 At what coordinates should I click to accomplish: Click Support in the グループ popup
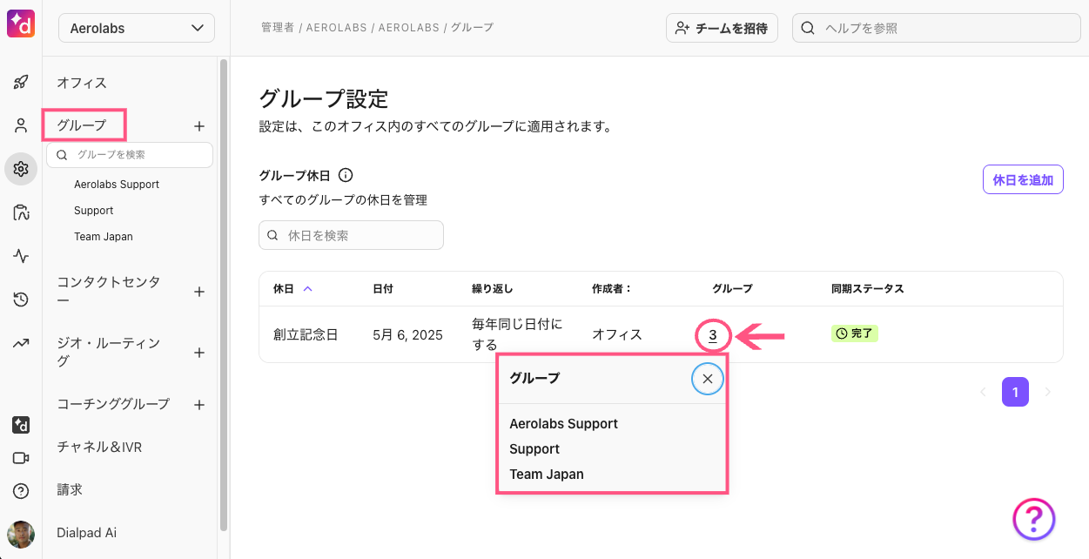(534, 449)
